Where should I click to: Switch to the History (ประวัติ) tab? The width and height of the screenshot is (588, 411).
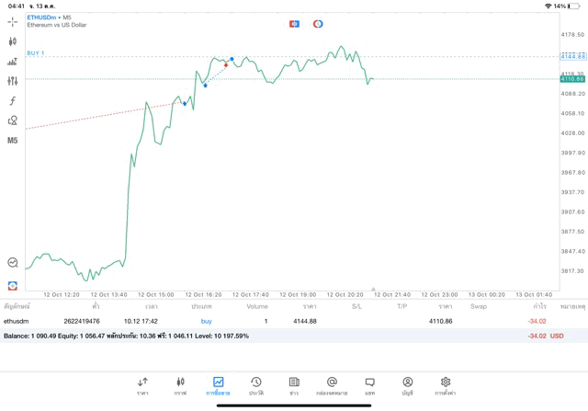coord(256,385)
